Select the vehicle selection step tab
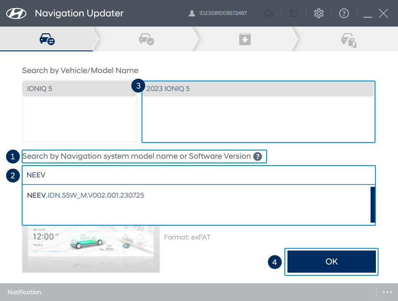Image resolution: width=398 pixels, height=301 pixels. (x=47, y=40)
